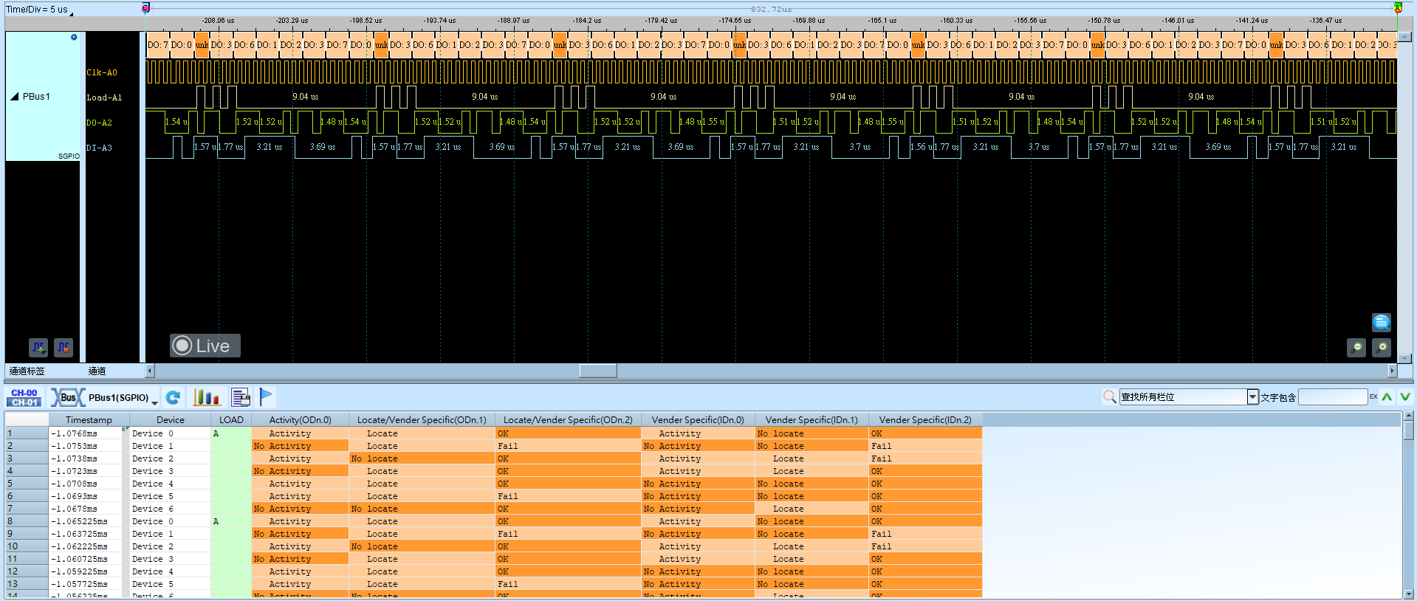This screenshot has width=1417, height=601.
Task: Click the search magnifier icon
Action: (x=1110, y=397)
